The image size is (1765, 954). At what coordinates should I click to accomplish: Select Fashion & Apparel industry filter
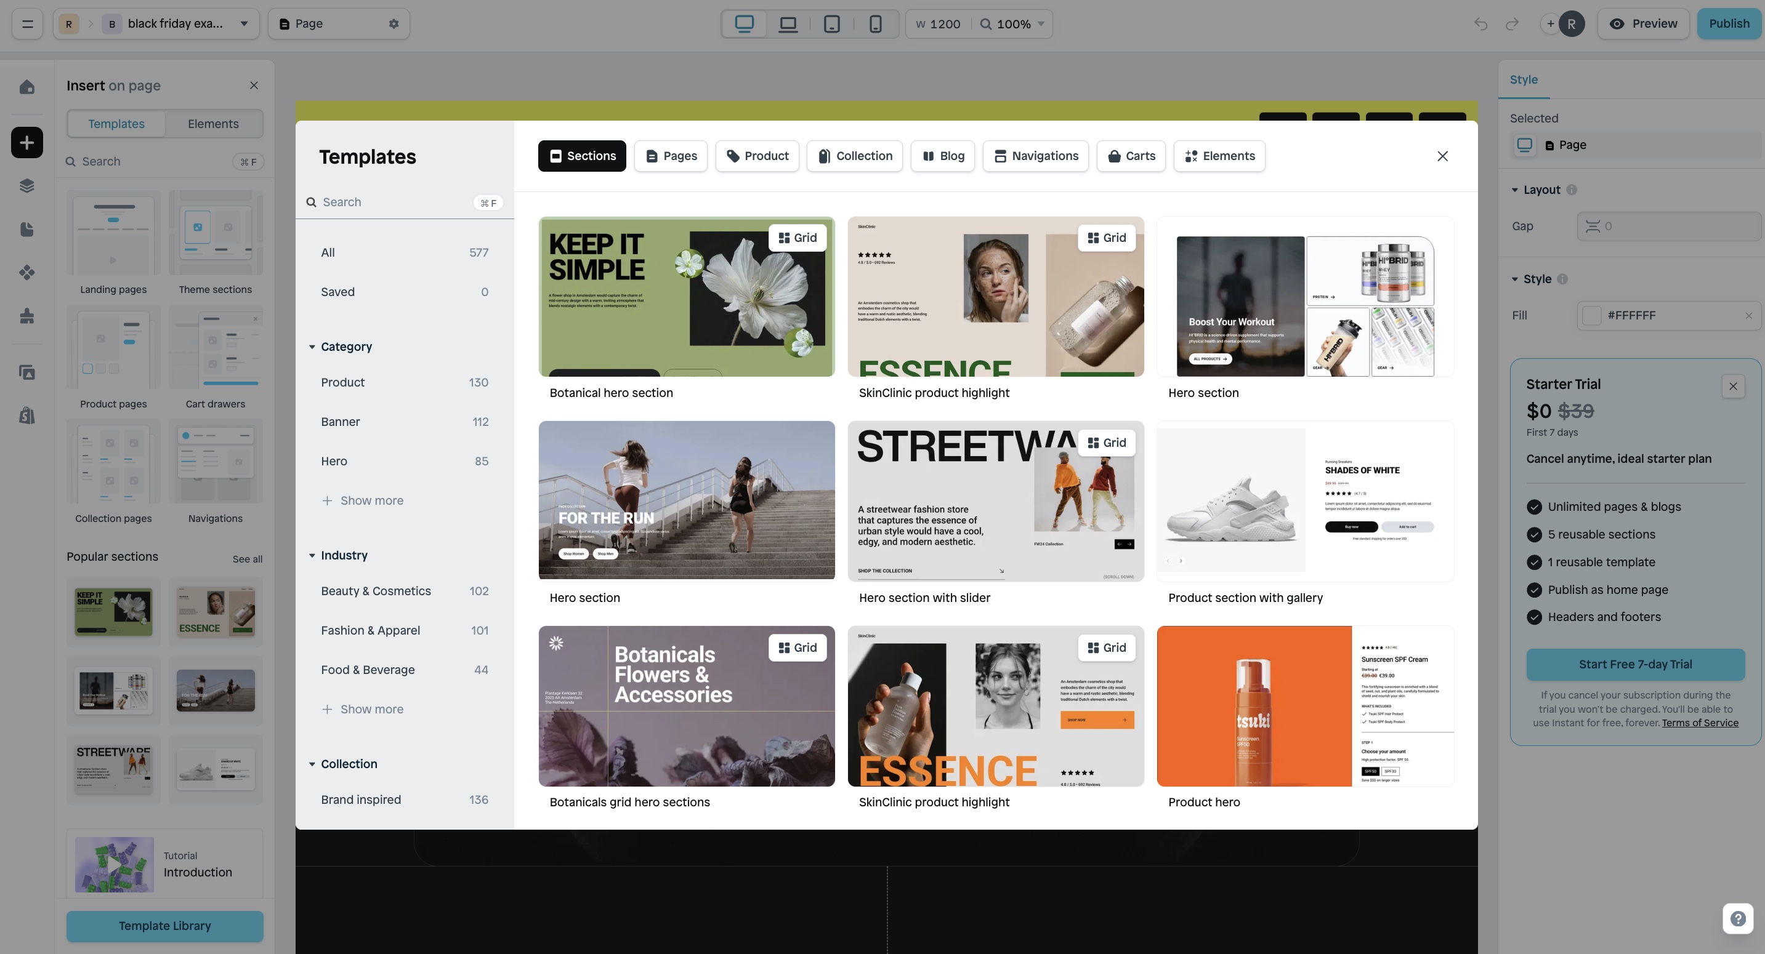click(371, 630)
